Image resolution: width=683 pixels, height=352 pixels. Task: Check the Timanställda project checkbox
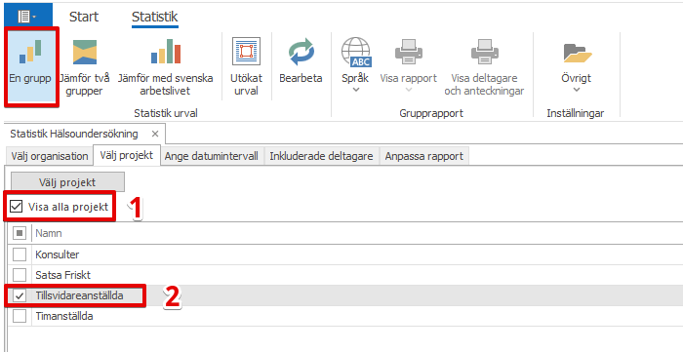tap(20, 316)
